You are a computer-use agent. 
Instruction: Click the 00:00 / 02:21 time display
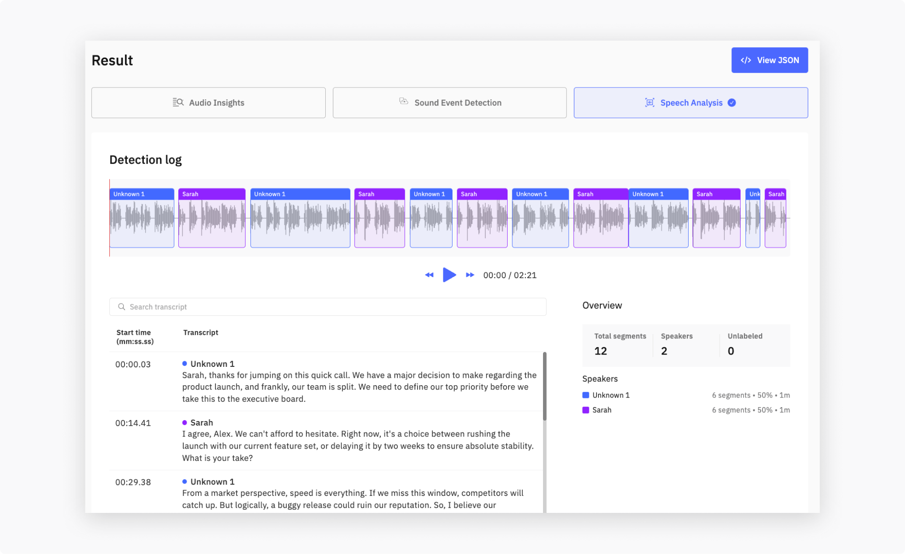click(510, 275)
